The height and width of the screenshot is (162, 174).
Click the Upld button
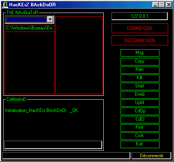[x=140, y=103]
